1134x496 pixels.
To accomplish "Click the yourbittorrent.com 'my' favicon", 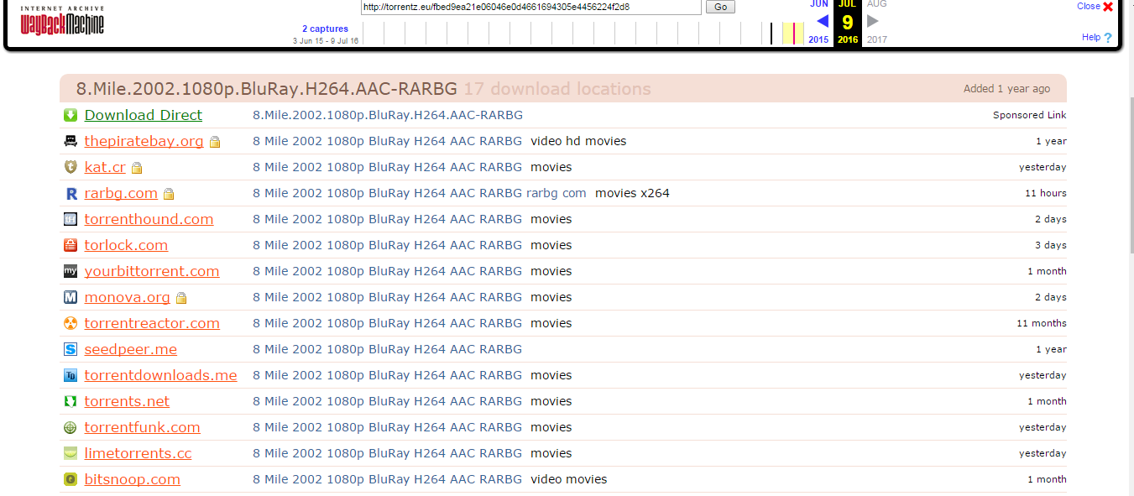I will coord(71,271).
